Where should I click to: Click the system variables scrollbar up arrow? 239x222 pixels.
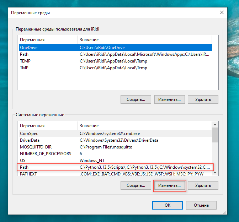pyautogui.click(x=215, y=125)
